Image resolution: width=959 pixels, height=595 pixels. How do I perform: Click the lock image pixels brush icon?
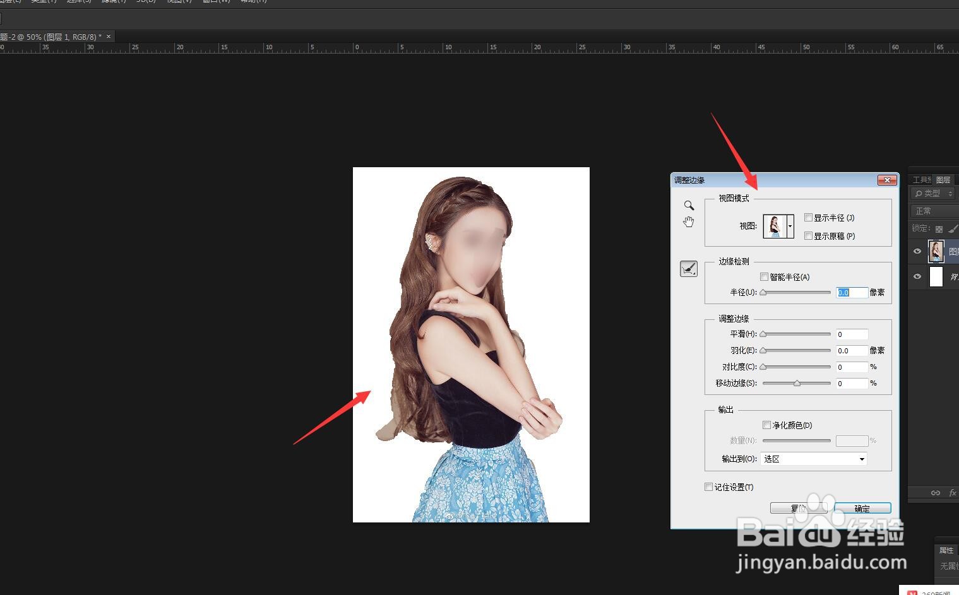click(953, 229)
